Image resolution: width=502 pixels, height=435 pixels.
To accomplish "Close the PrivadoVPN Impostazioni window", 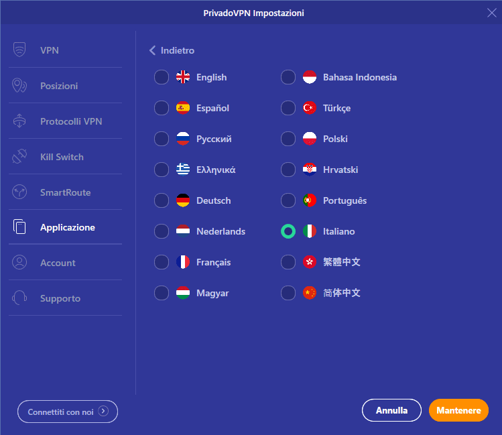I will point(492,13).
